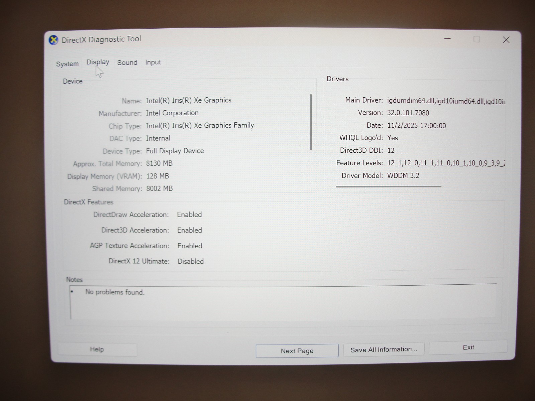Screen dimensions: 535x401
Task: Click the Help button
Action: coord(97,350)
